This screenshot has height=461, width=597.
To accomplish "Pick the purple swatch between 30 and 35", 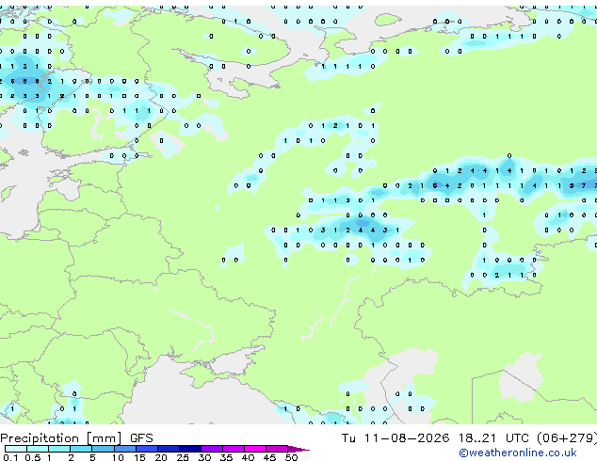I will (x=212, y=449).
